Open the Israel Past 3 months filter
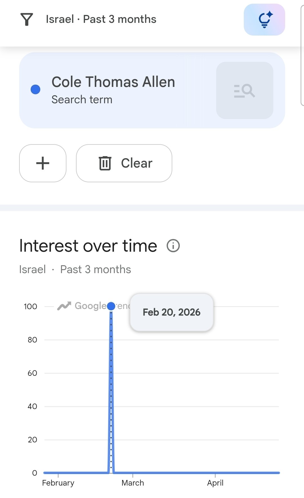304x498 pixels. point(101,19)
